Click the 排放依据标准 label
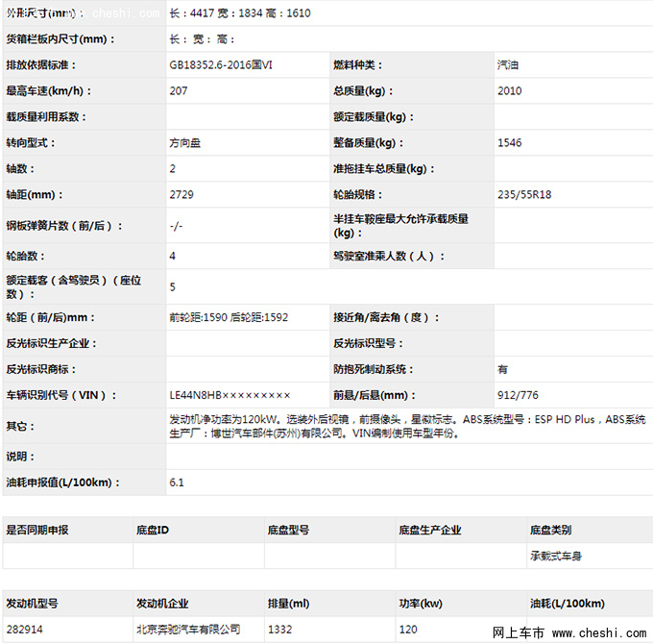 pos(40,65)
